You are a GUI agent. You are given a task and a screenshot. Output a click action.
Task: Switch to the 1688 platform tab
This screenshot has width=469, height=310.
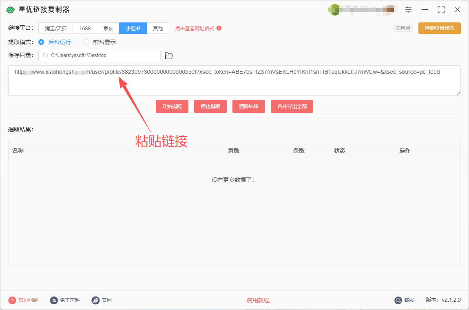85,29
